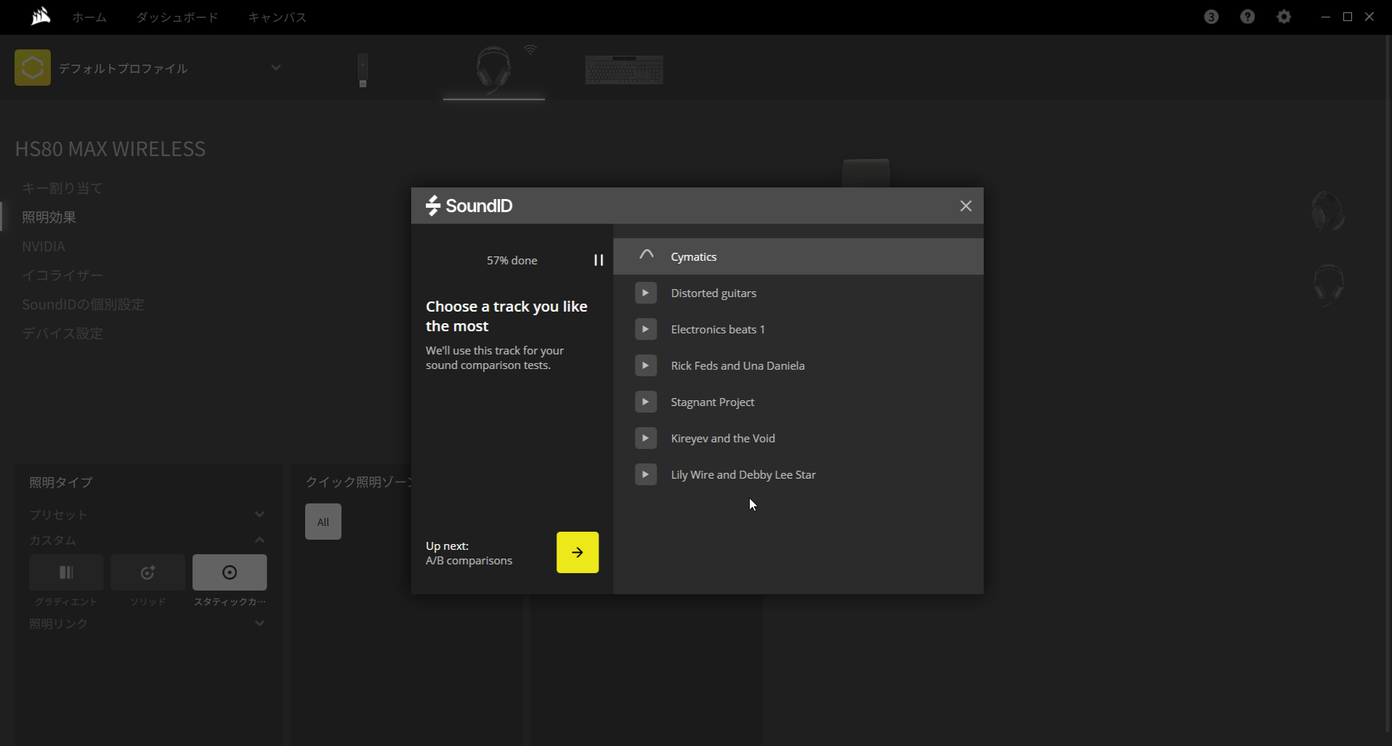Play the Stagnant Project track
The height and width of the screenshot is (746, 1392).
[645, 402]
